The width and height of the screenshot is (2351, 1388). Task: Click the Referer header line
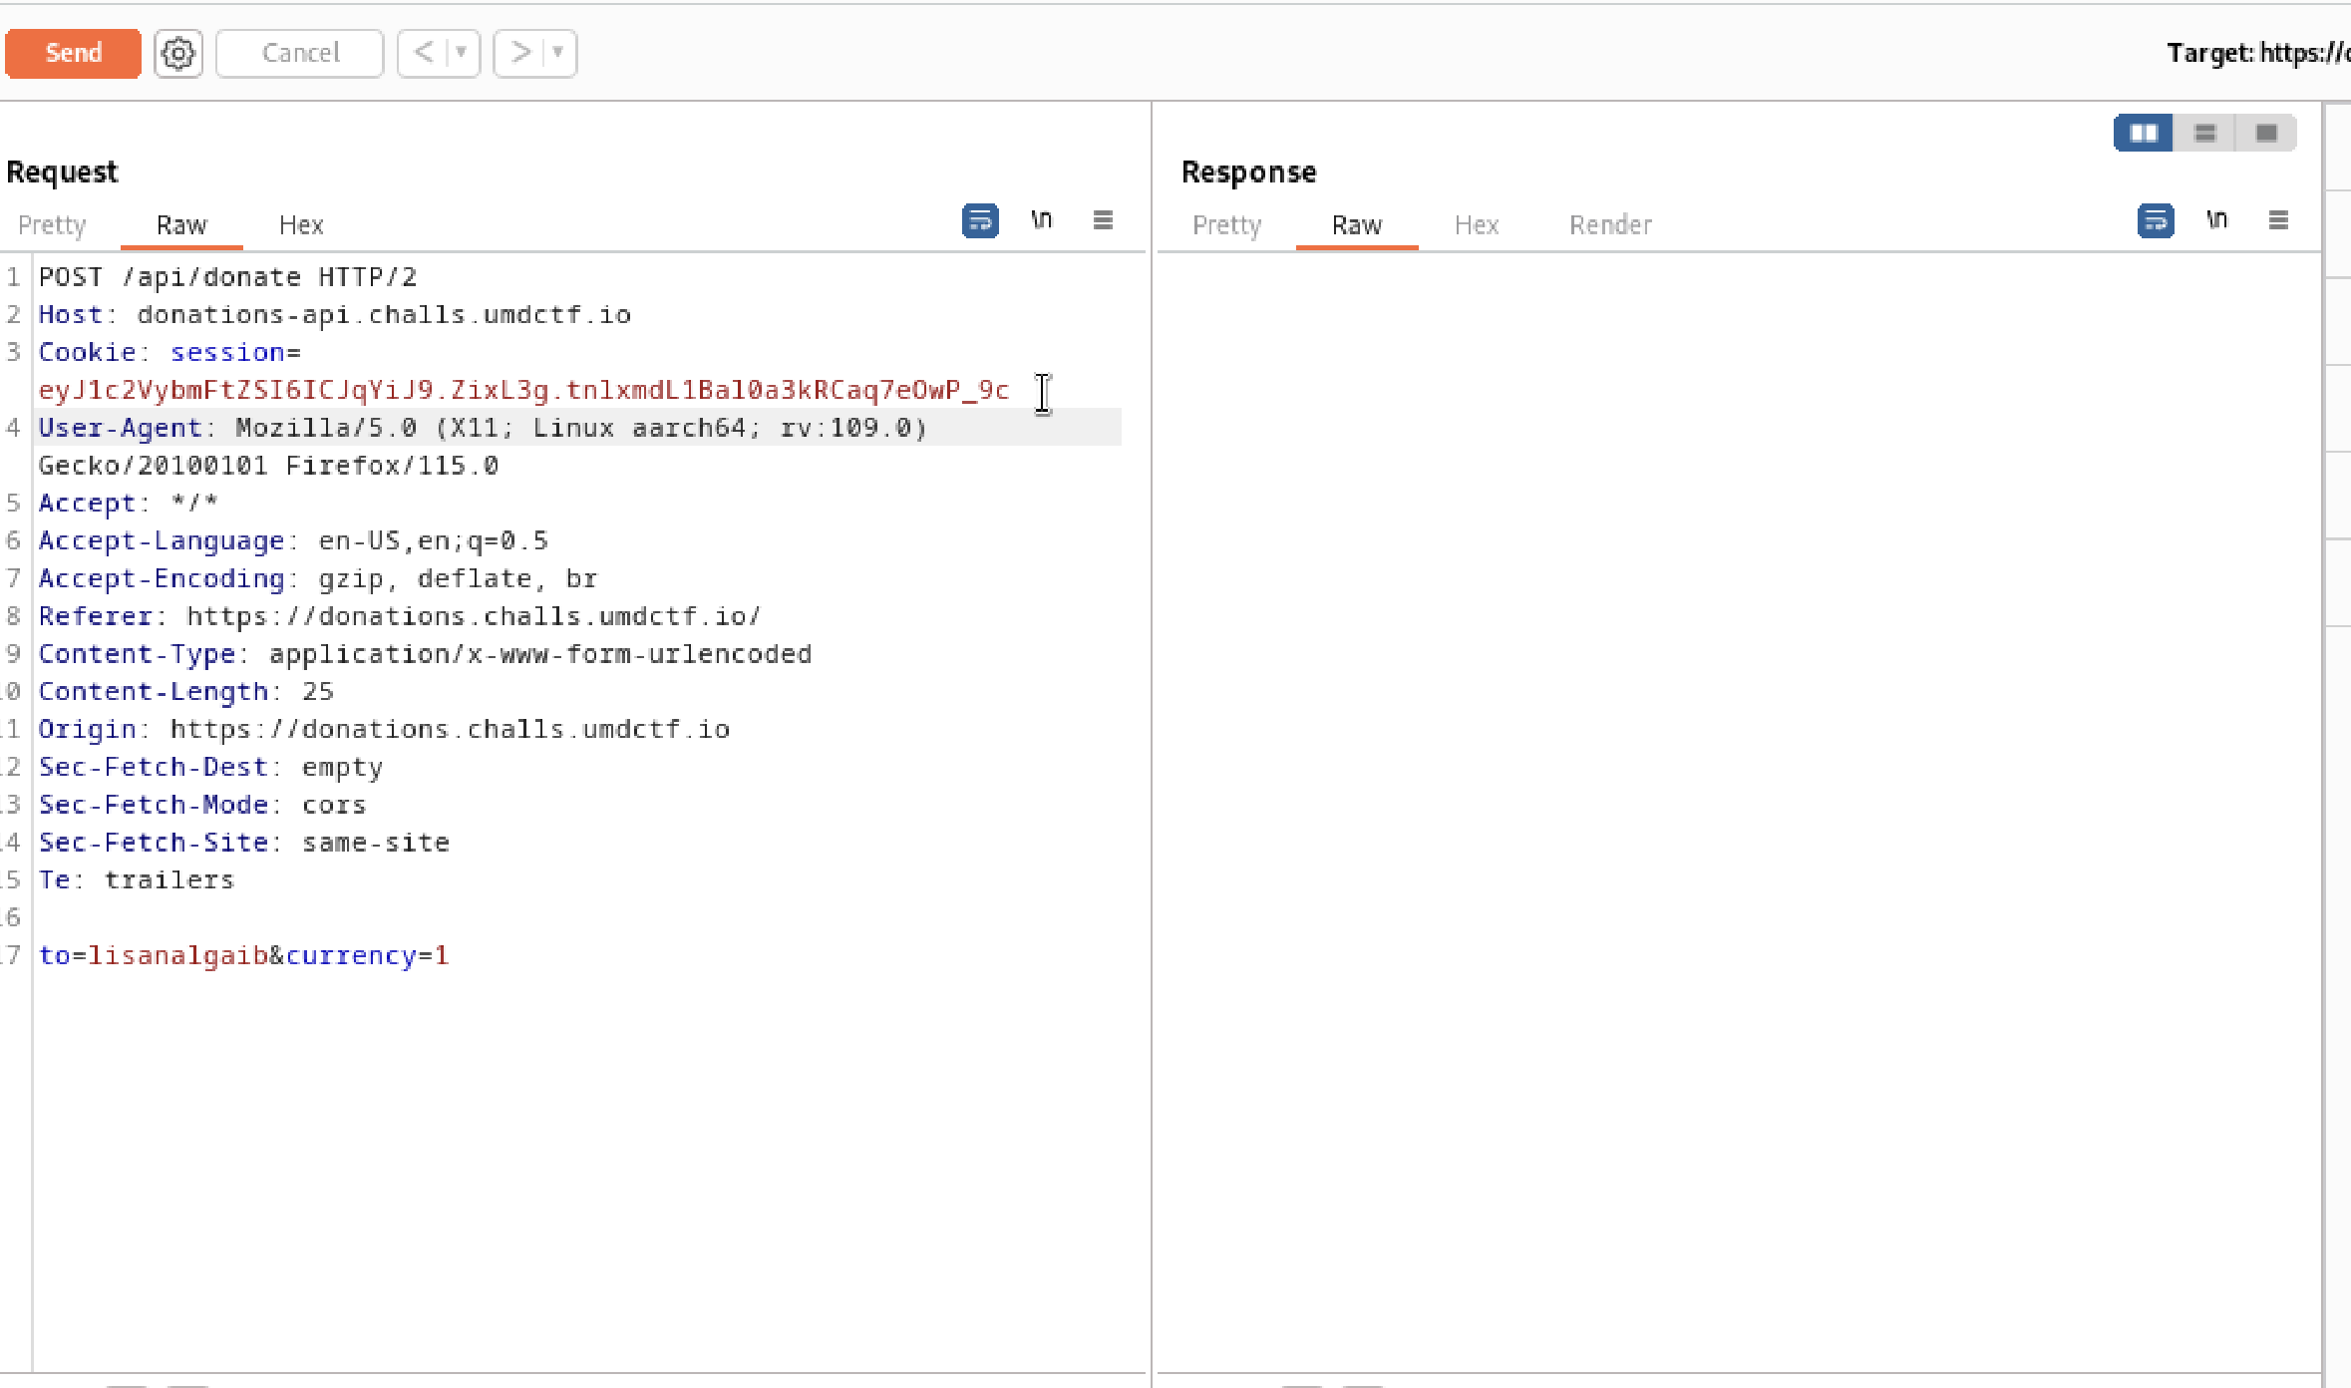click(x=400, y=617)
